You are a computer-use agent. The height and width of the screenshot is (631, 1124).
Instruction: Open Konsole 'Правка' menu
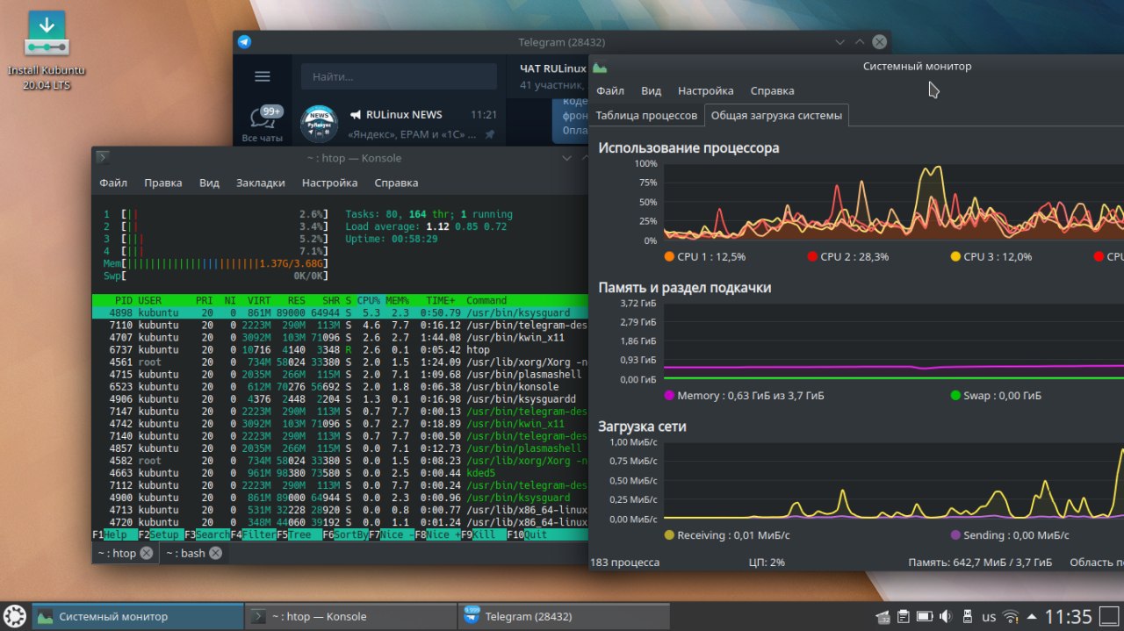tap(163, 183)
